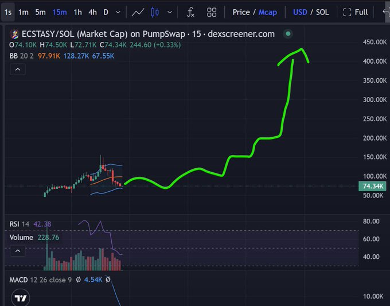
Task: Open the chart layout grid icon
Action: pos(212,12)
